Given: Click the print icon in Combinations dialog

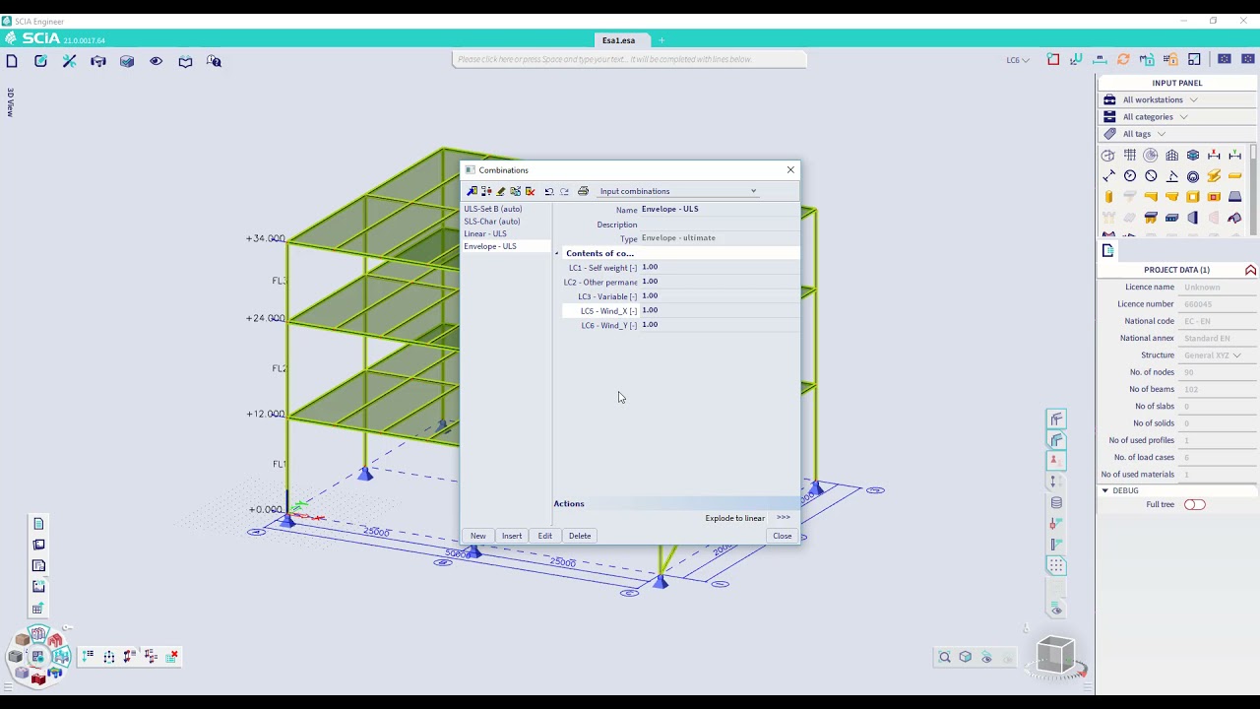Looking at the screenshot, I should (583, 191).
